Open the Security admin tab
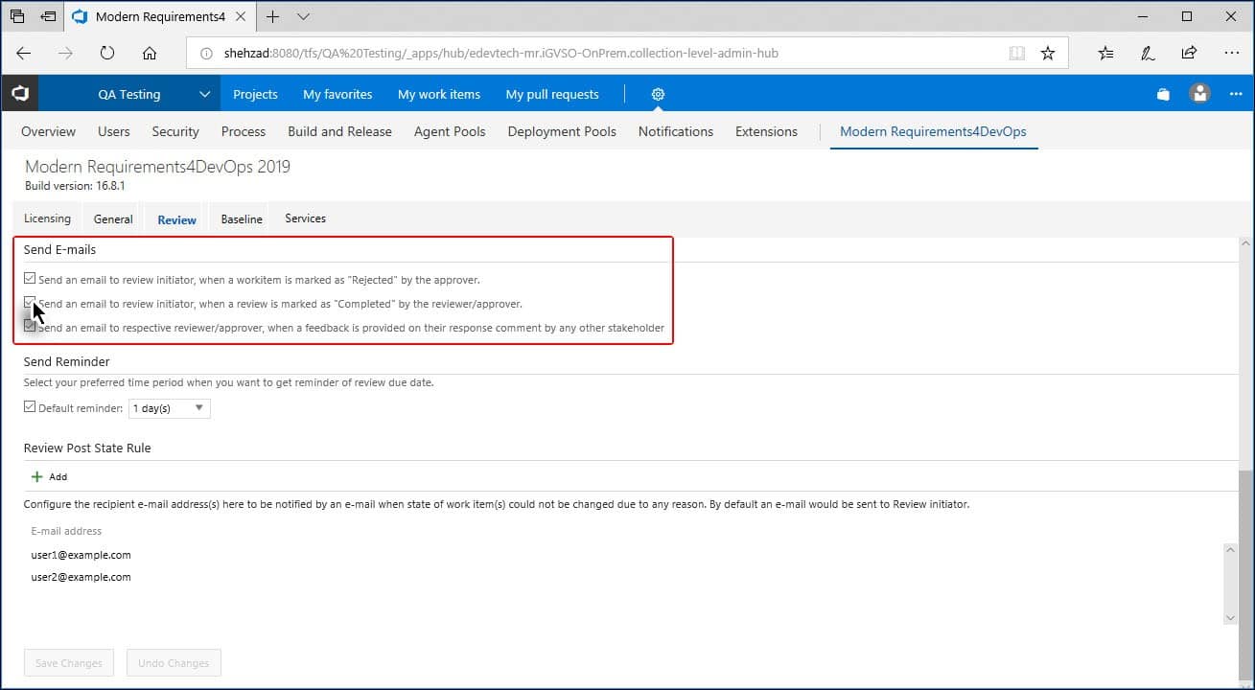This screenshot has width=1255, height=690. click(175, 131)
